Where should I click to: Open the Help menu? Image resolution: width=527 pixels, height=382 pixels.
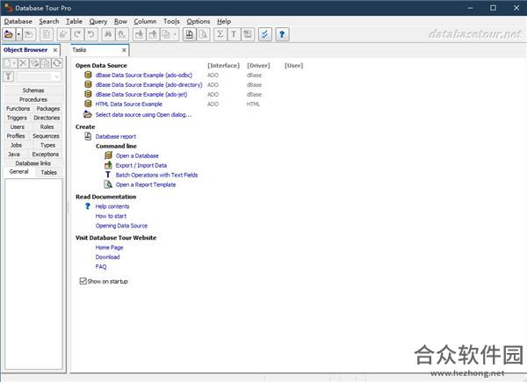(224, 21)
